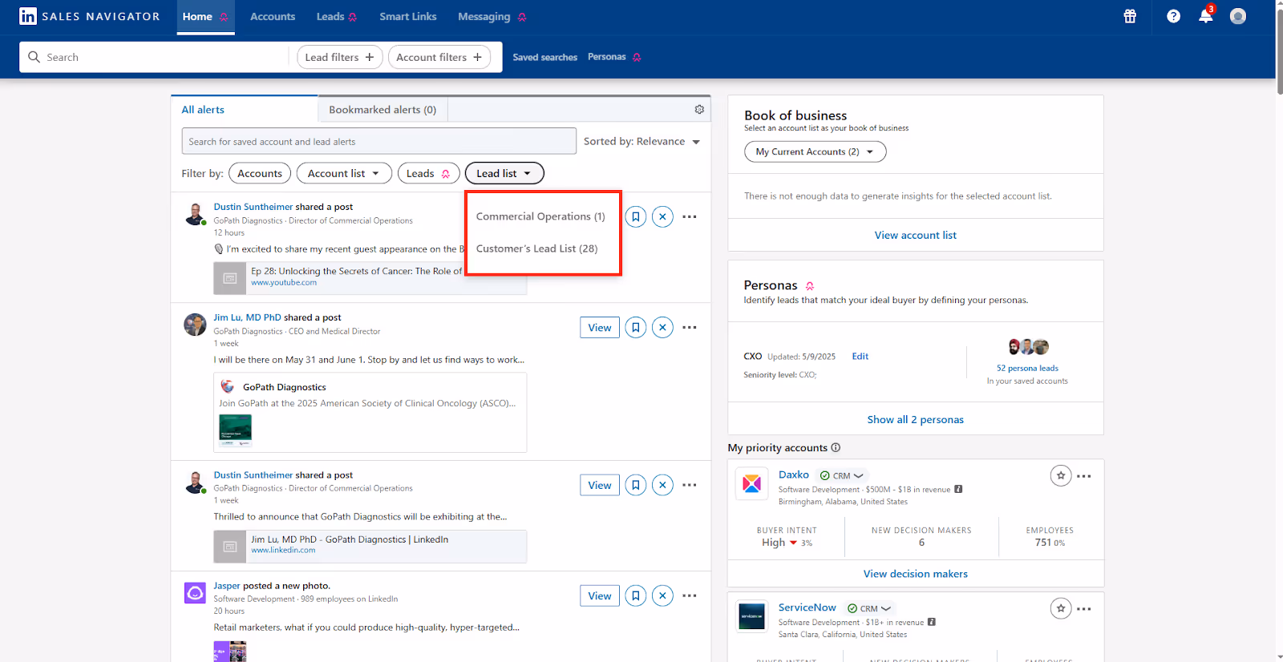Open the help question mark icon
This screenshot has height=662, width=1283.
[x=1173, y=16]
